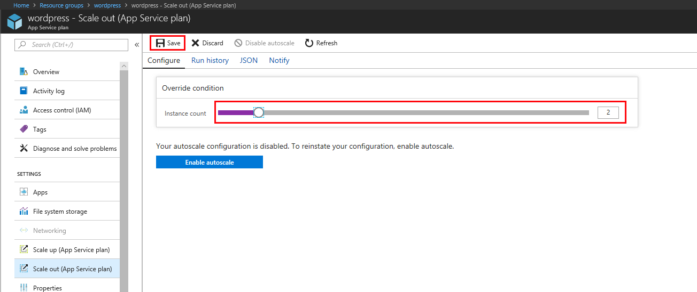Viewport: 697px width, 292px height.
Task: Click the Refresh label in toolbar
Action: (x=327, y=43)
